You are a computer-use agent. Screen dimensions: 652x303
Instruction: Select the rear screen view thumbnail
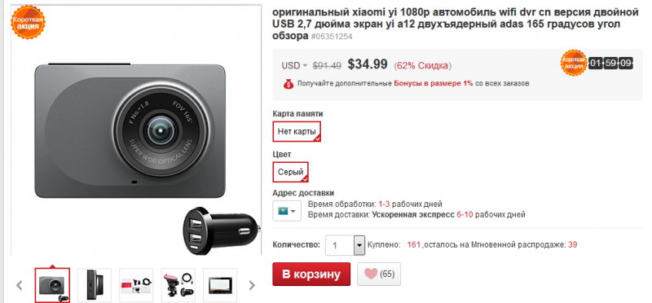[x=220, y=285]
